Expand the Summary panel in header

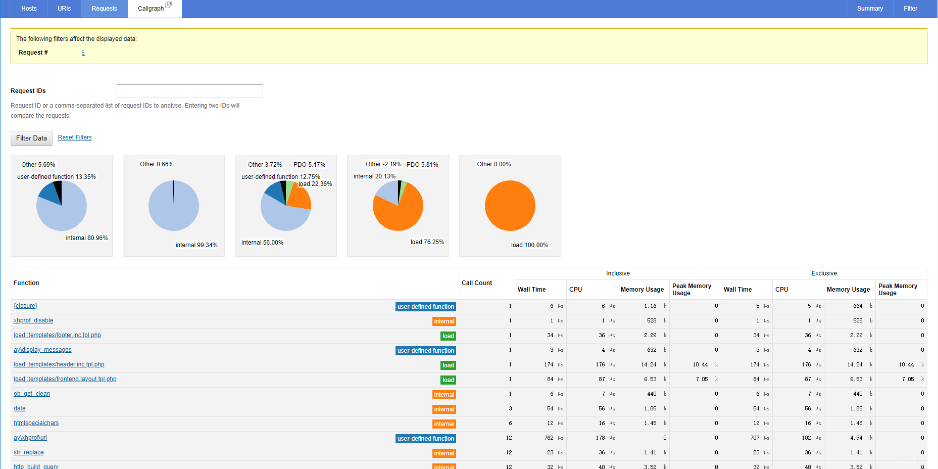click(x=869, y=9)
